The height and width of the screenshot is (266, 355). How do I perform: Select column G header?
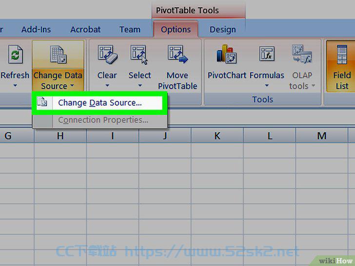point(17,136)
